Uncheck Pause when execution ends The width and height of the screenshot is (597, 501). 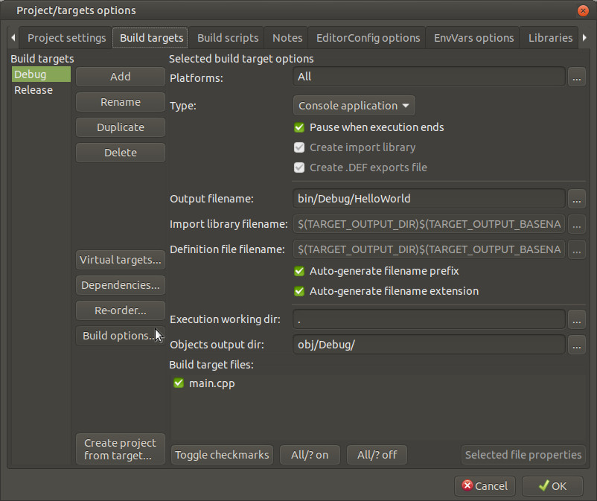coord(299,127)
